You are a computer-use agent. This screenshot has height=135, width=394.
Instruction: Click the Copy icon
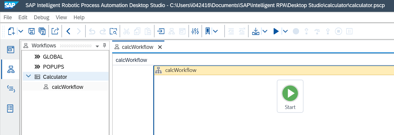click(137, 31)
